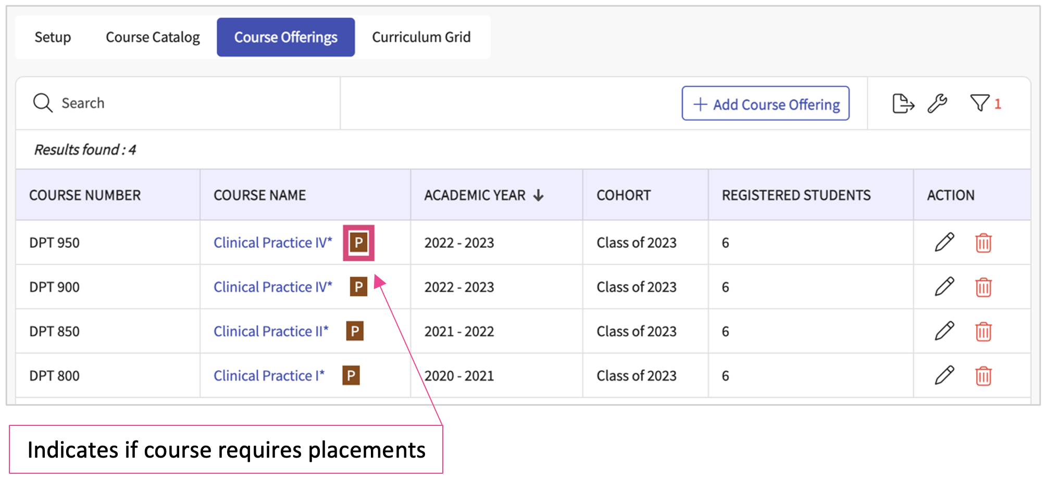The height and width of the screenshot is (479, 1046).
Task: Go to the Curriculum Grid tab
Action: click(x=421, y=37)
